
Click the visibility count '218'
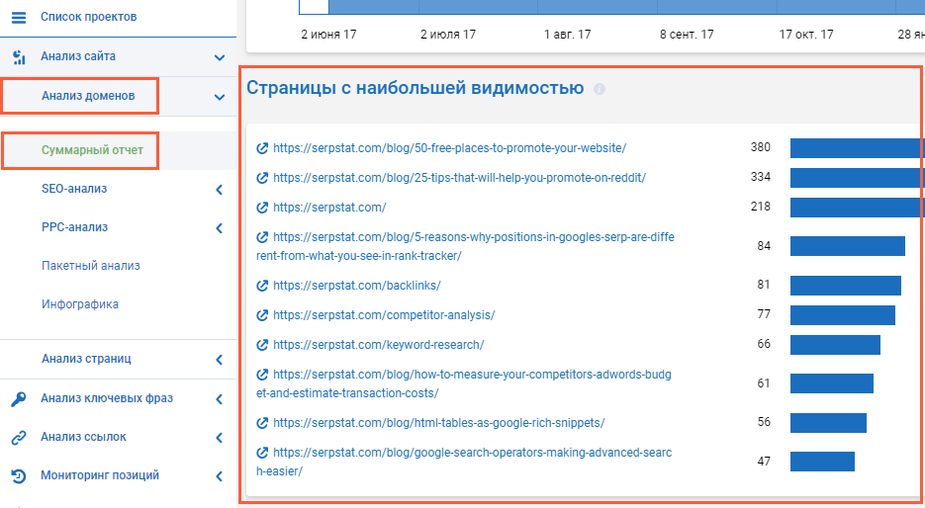coord(761,207)
